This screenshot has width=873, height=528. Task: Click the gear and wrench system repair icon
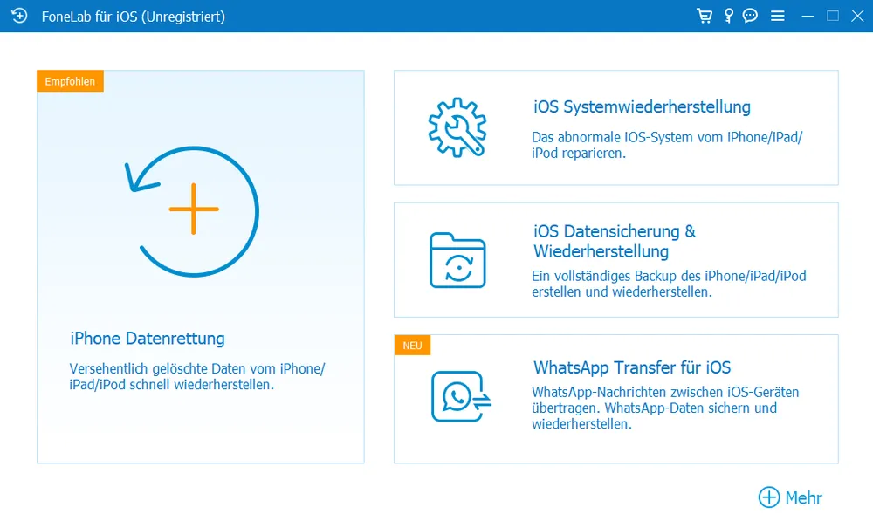coord(457,127)
